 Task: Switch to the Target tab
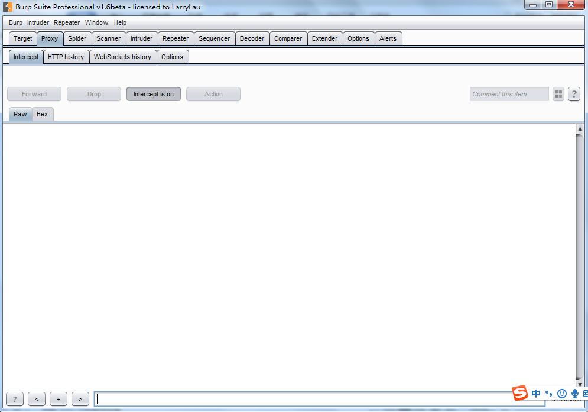coord(22,38)
